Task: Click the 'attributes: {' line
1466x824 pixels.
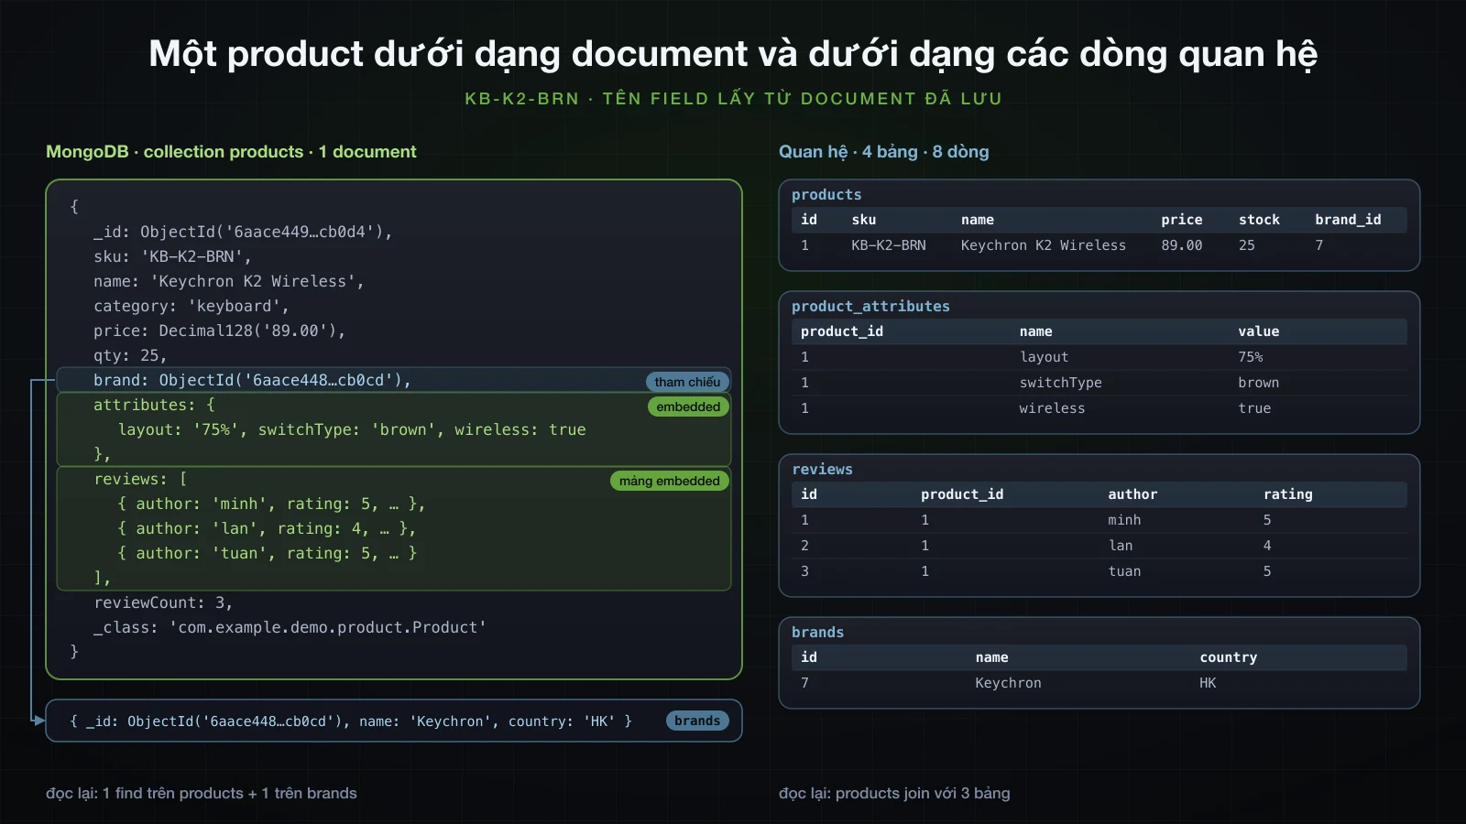Action: click(x=154, y=405)
